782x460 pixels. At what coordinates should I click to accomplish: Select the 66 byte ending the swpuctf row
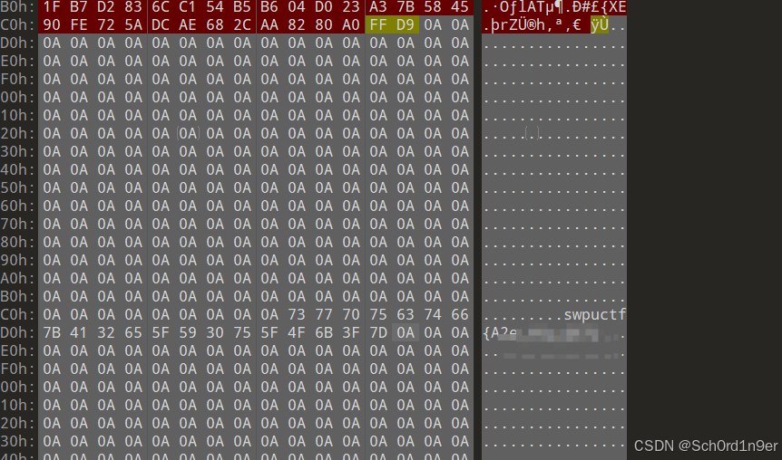click(x=460, y=314)
